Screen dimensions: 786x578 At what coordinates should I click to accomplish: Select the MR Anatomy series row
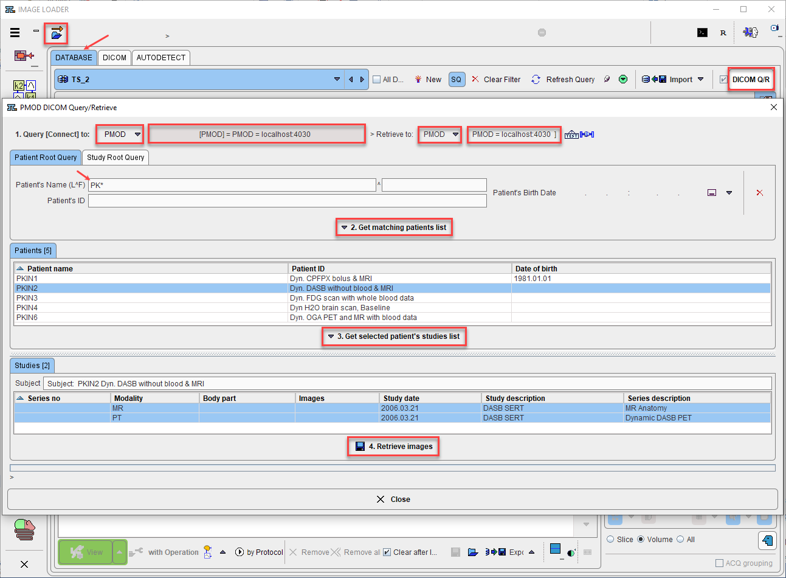pos(393,408)
